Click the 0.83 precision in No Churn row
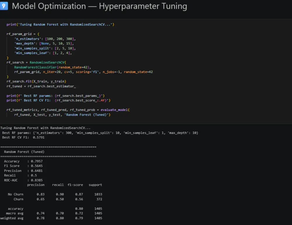 (41, 194)
